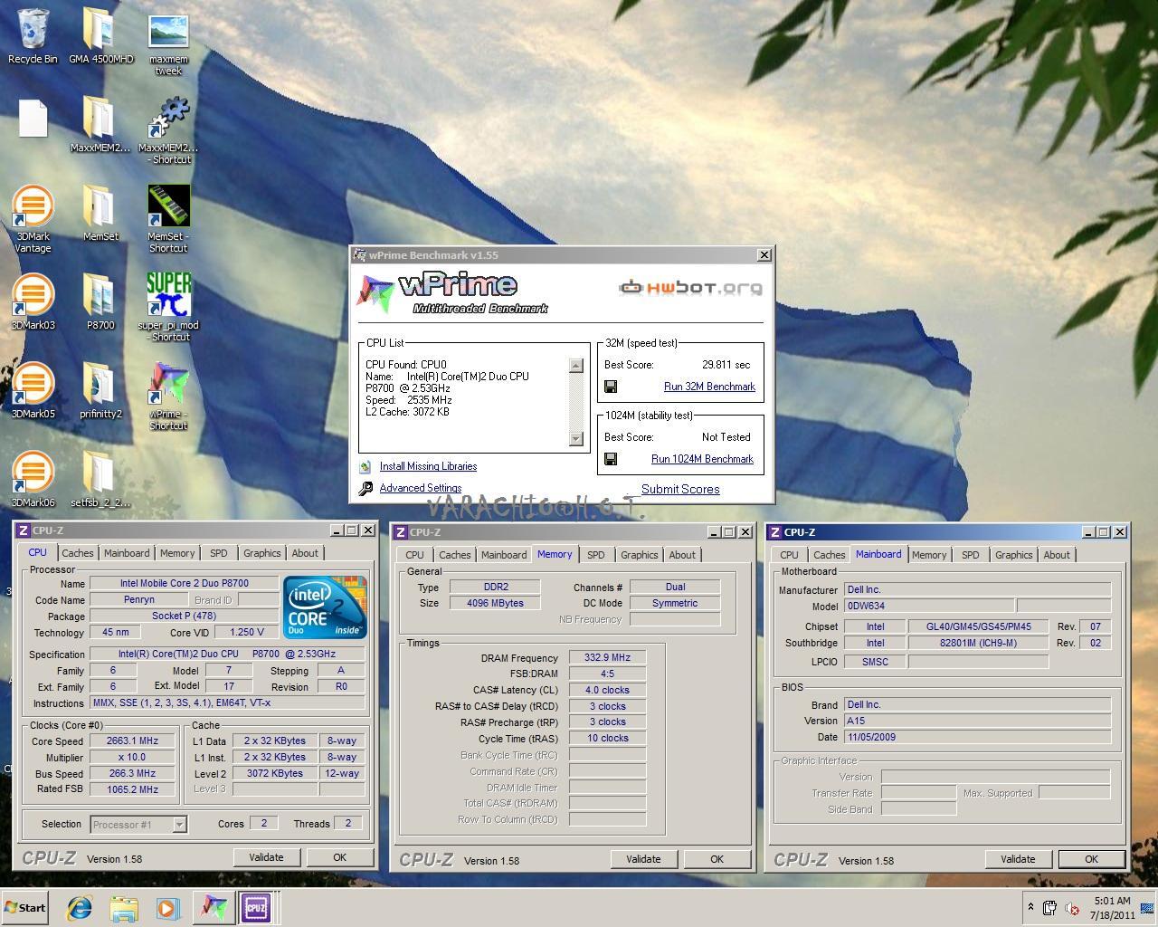This screenshot has width=1158, height=927.
Task: Close the wPrime Benchmark window
Action: (x=764, y=255)
